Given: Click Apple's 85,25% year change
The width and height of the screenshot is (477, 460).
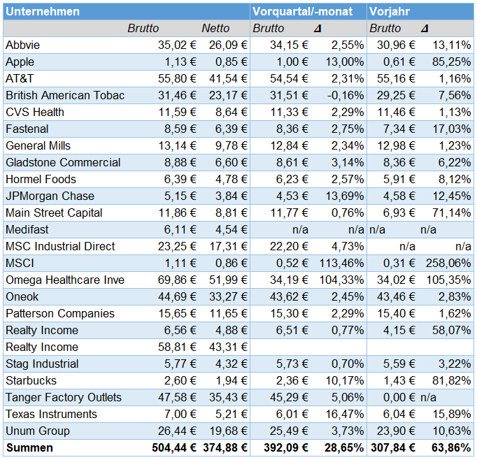Looking at the screenshot, I should pyautogui.click(x=451, y=62).
